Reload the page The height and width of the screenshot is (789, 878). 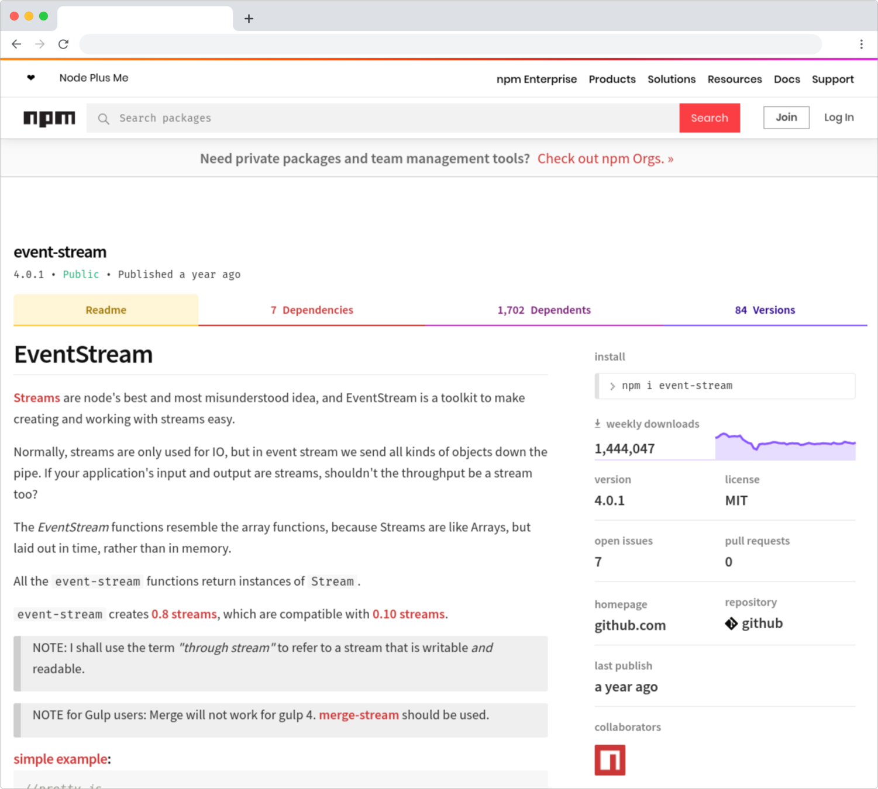pos(63,44)
